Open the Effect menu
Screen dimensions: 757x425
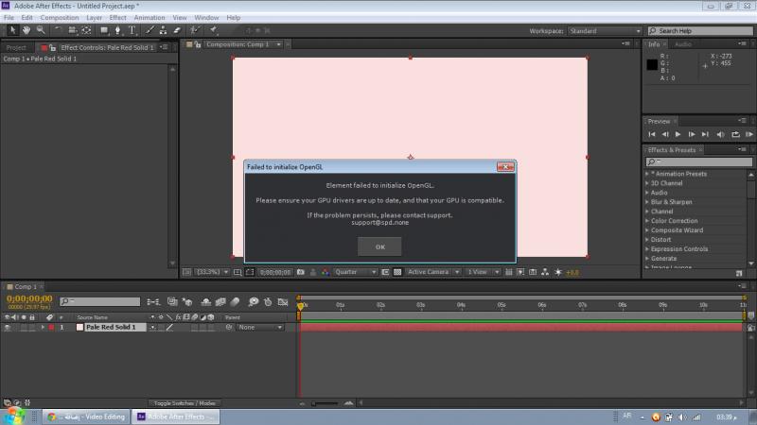tap(117, 17)
